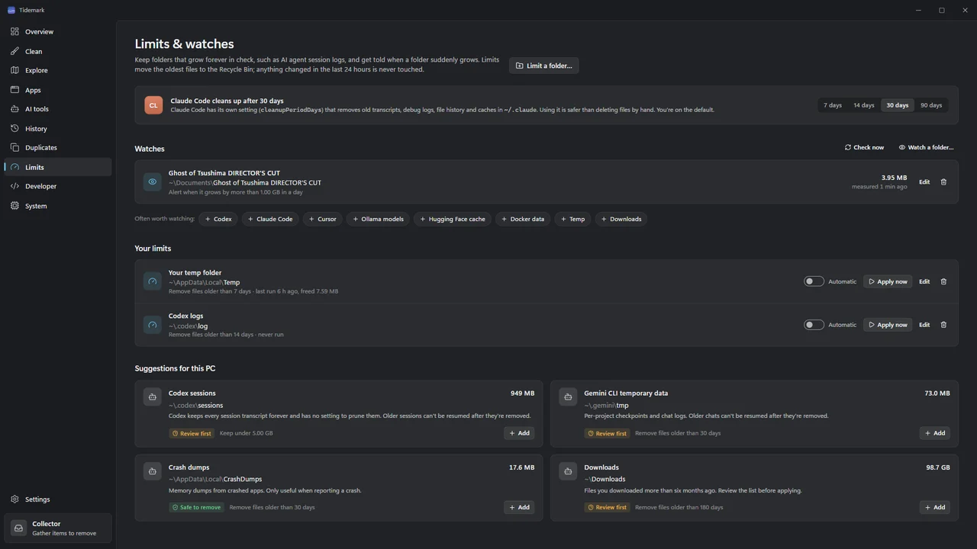Click the eye icon beside Ghost of Tsushima
The image size is (977, 549).
[153, 182]
